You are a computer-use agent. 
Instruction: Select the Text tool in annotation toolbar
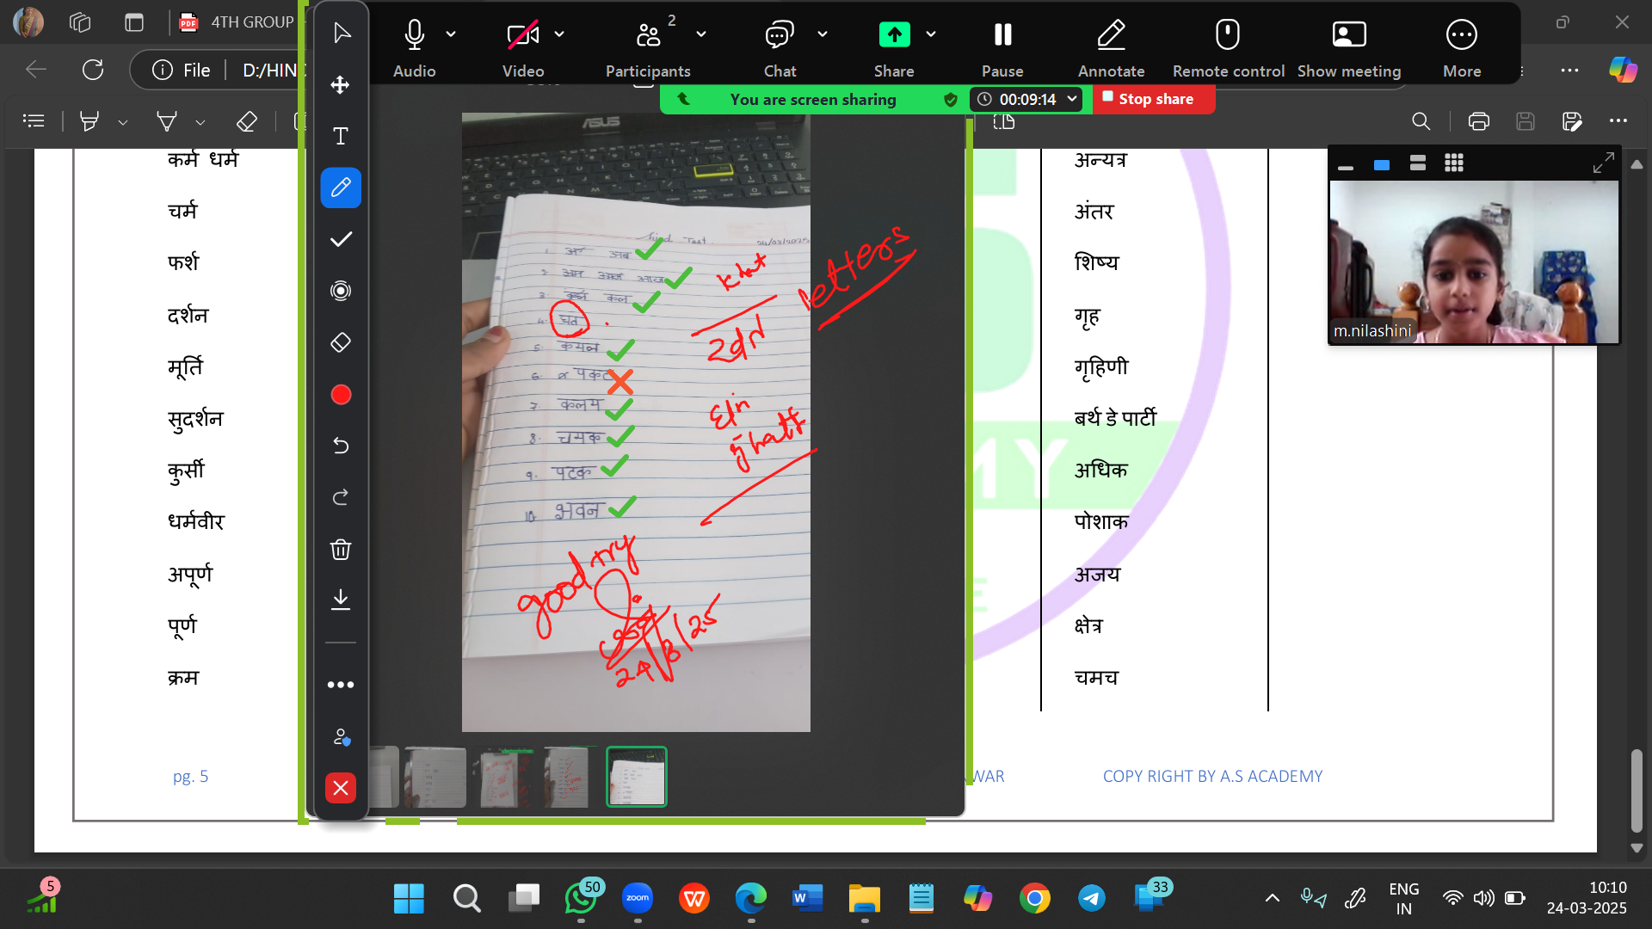coord(341,136)
